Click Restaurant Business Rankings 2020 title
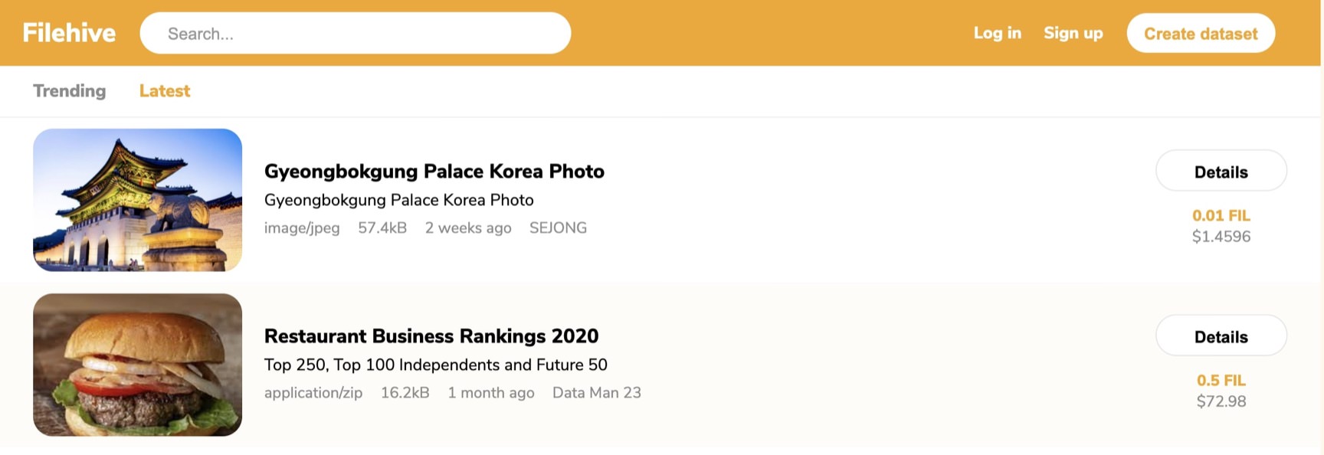This screenshot has width=1324, height=455. tap(431, 336)
